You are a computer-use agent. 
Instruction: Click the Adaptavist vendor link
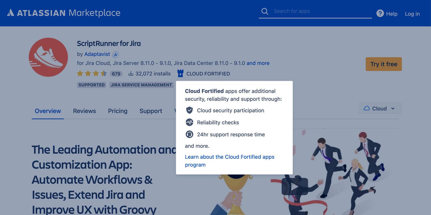coord(97,54)
